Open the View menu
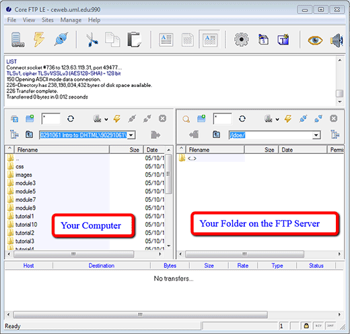 pyautogui.click(x=29, y=20)
